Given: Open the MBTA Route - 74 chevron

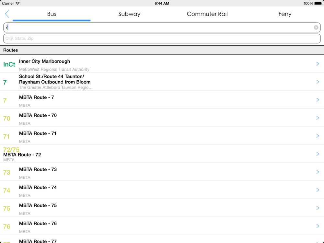Looking at the screenshot, I should click(x=318, y=190).
